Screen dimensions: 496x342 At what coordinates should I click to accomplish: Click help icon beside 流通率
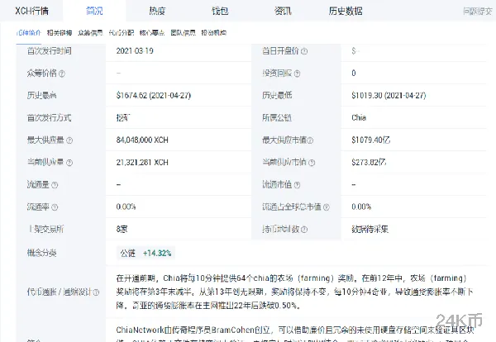click(55, 207)
